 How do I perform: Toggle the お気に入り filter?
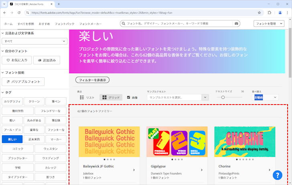click(17, 60)
